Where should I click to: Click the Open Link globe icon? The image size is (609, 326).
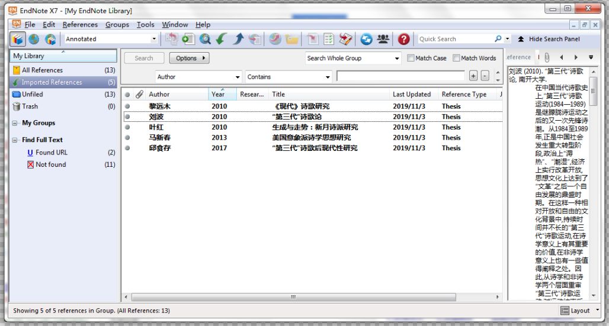[275, 39]
